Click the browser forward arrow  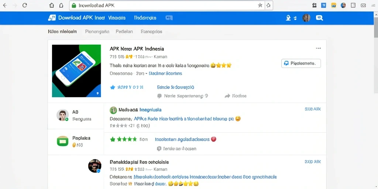coord(15,5)
